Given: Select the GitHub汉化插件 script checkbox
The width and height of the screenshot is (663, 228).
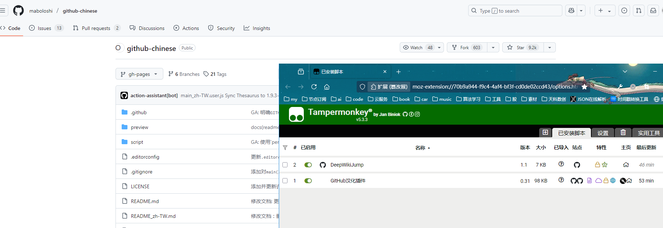Looking at the screenshot, I should click(285, 181).
